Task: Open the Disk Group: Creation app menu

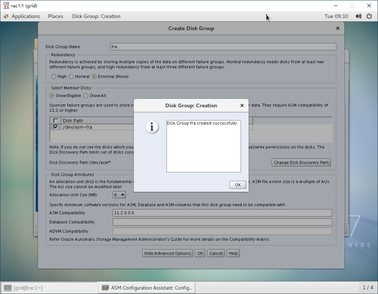Action: tap(96, 16)
